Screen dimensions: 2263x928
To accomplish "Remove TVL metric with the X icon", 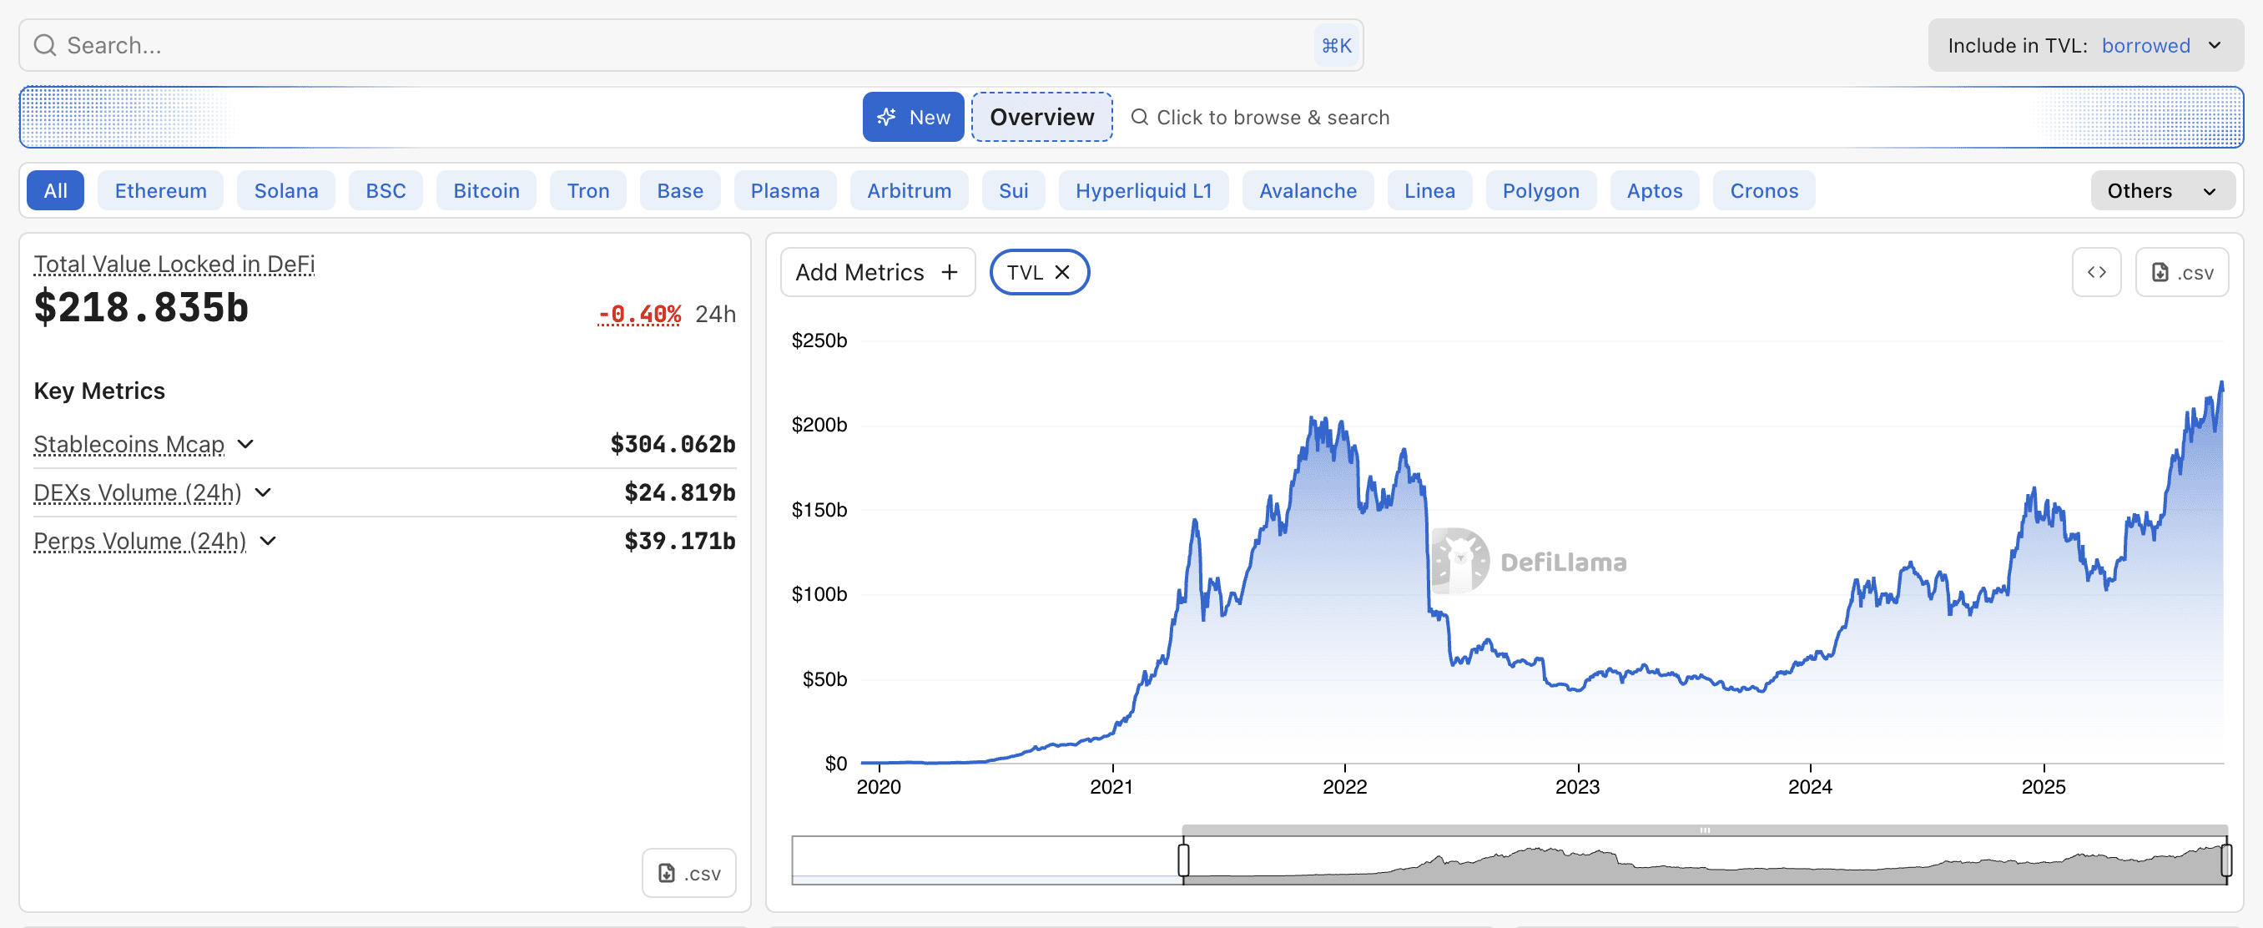I will pyautogui.click(x=1062, y=272).
